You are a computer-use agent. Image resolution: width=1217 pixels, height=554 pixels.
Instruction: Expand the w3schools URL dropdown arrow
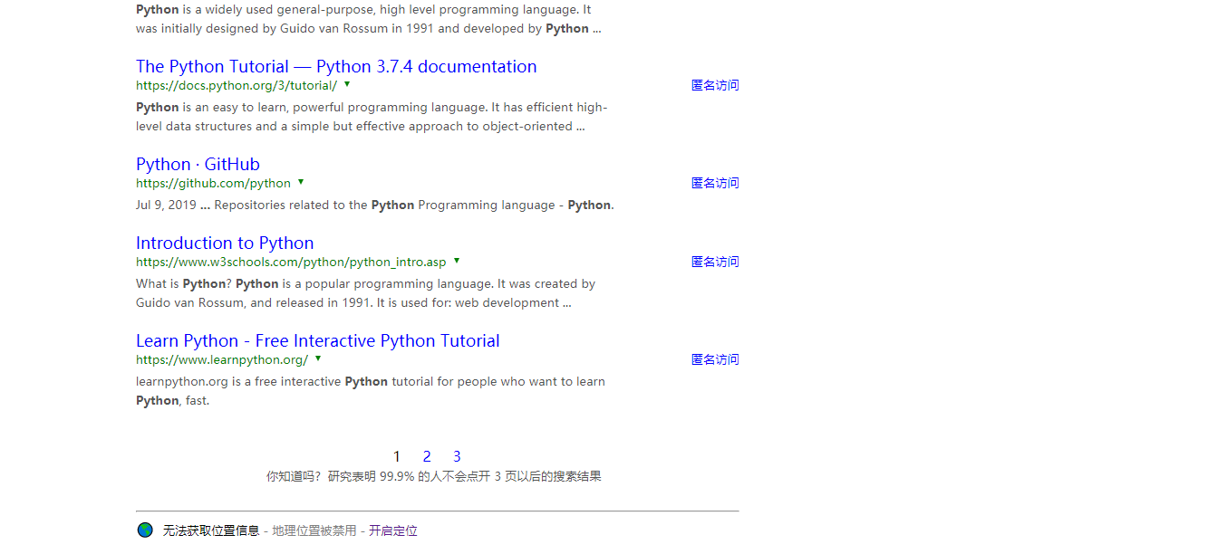tap(457, 261)
